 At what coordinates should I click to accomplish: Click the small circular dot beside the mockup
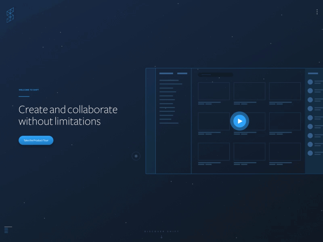click(x=136, y=155)
